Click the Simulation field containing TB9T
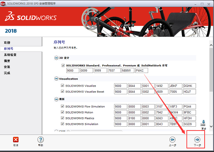Screen dimensions: 214x152 [176, 124]
